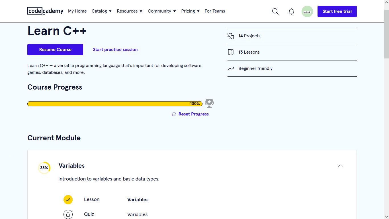Click the 33% Variables progress ring

coord(44,168)
